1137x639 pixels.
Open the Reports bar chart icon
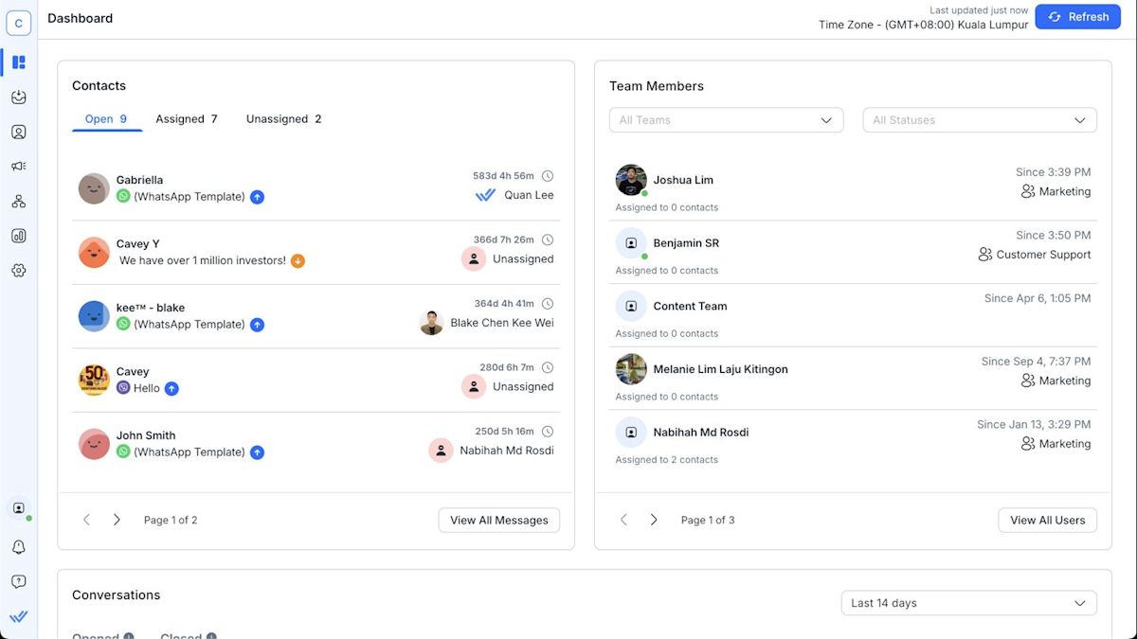coord(18,236)
